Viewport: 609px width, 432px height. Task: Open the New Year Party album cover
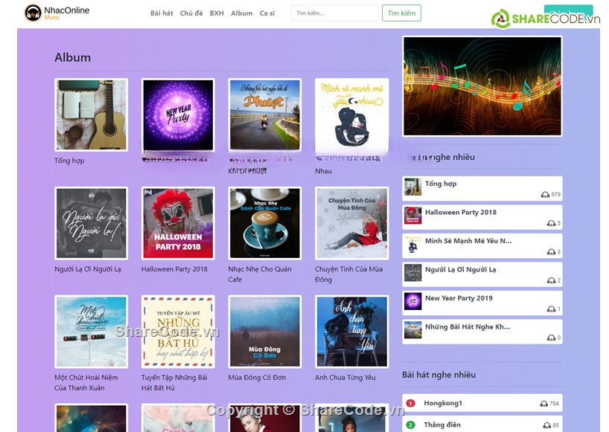point(178,115)
